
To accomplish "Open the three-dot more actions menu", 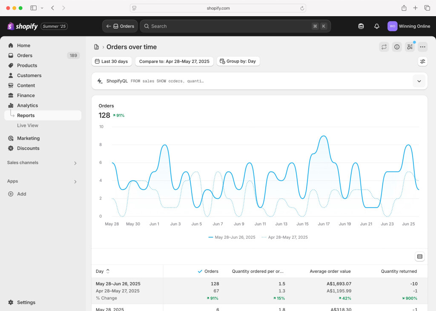I will click(x=422, y=47).
